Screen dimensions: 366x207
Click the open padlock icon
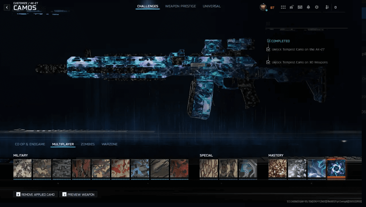click(x=291, y=7)
